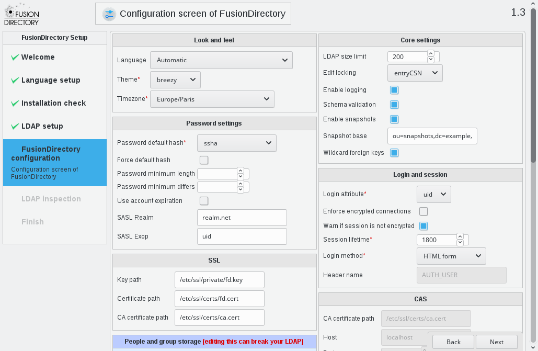Increase Password minimum length value
Screen dimensions: 538x351
tap(240, 171)
